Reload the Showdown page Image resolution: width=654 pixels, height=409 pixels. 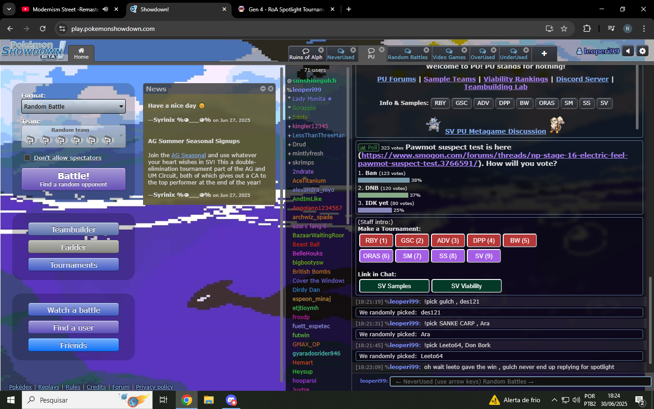tap(43, 29)
